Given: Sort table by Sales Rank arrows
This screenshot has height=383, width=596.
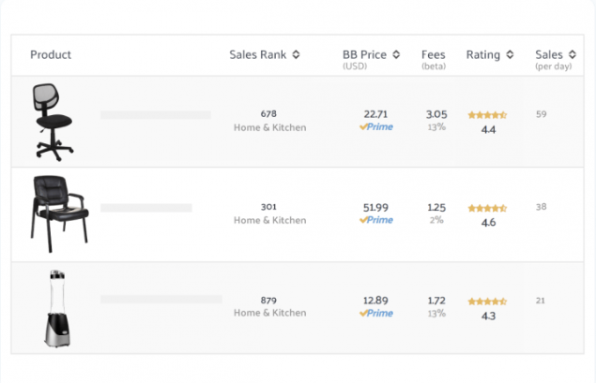Looking at the screenshot, I should point(296,54).
